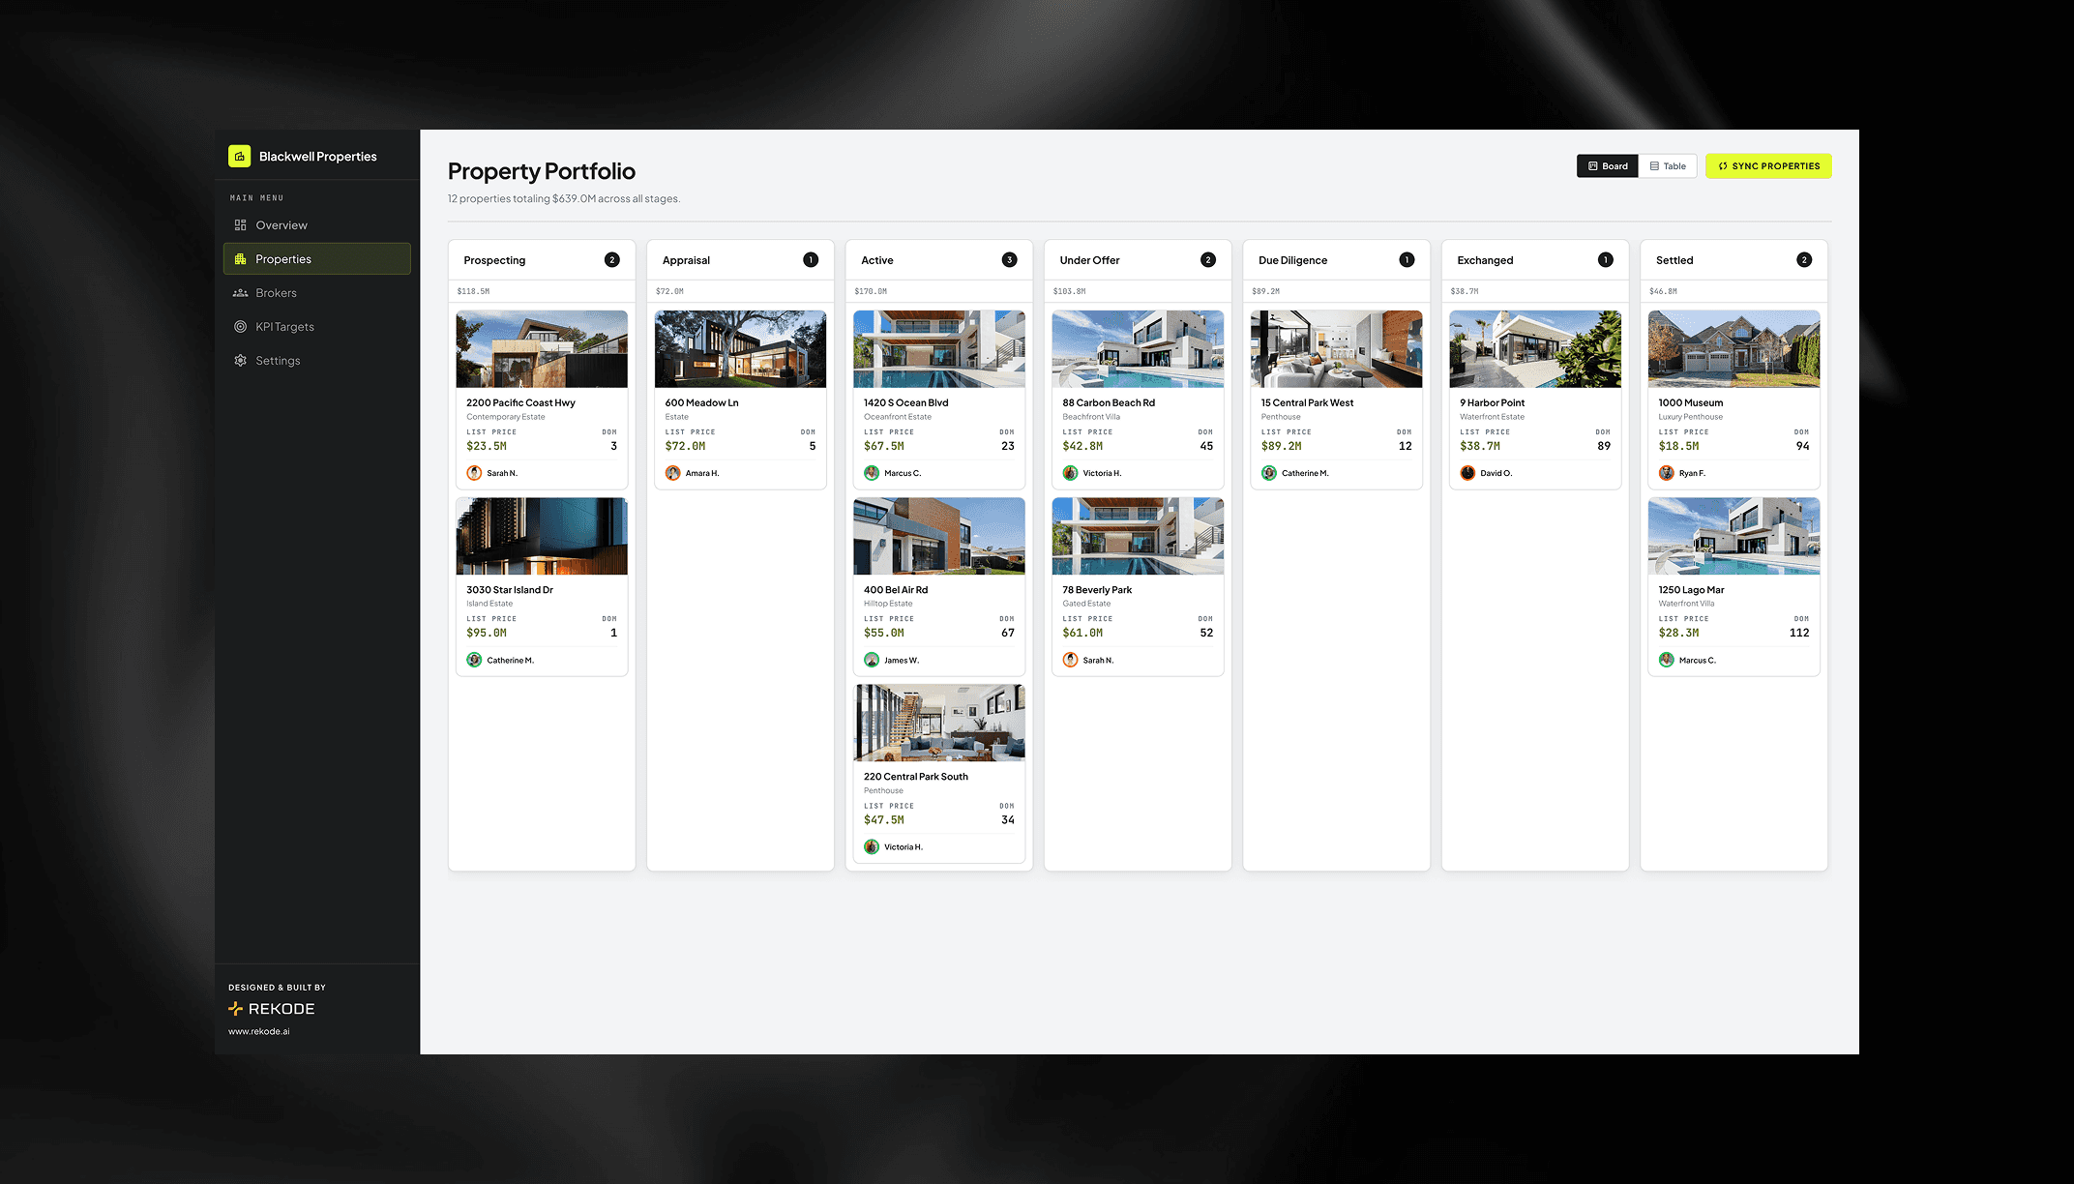
Task: Click the KPI Targets bullseye icon
Action: click(x=240, y=327)
